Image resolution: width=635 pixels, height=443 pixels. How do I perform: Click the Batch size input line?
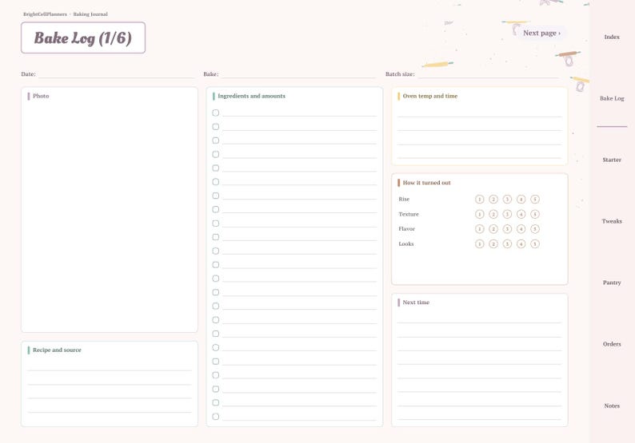click(x=489, y=74)
